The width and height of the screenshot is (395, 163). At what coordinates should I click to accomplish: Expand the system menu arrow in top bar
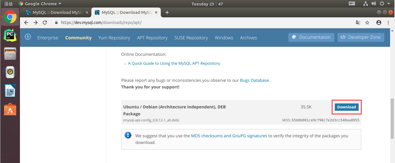point(388,4)
